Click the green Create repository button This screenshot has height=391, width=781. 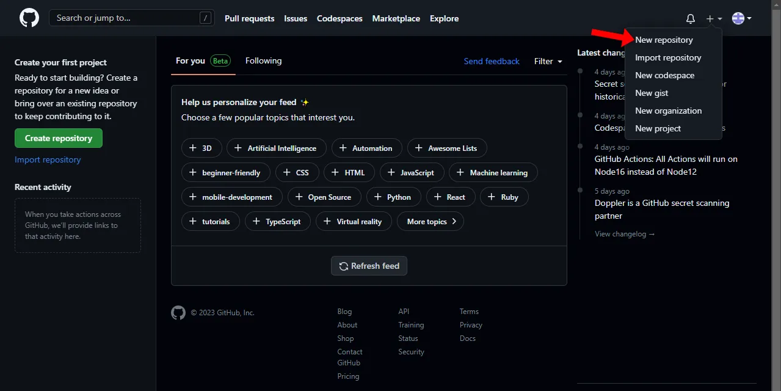[x=59, y=138]
